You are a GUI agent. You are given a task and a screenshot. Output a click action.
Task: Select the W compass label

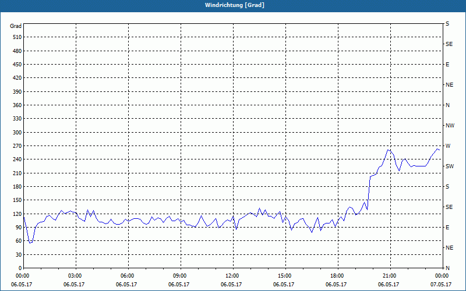(448, 146)
